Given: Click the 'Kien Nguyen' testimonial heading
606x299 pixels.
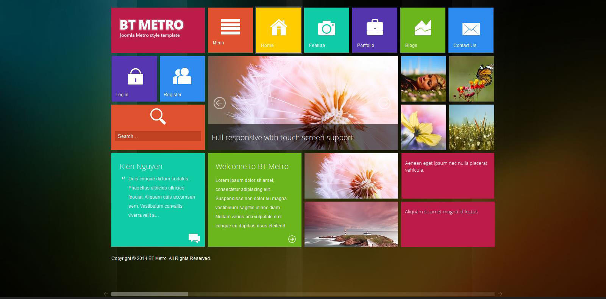Looking at the screenshot, I should tap(141, 166).
